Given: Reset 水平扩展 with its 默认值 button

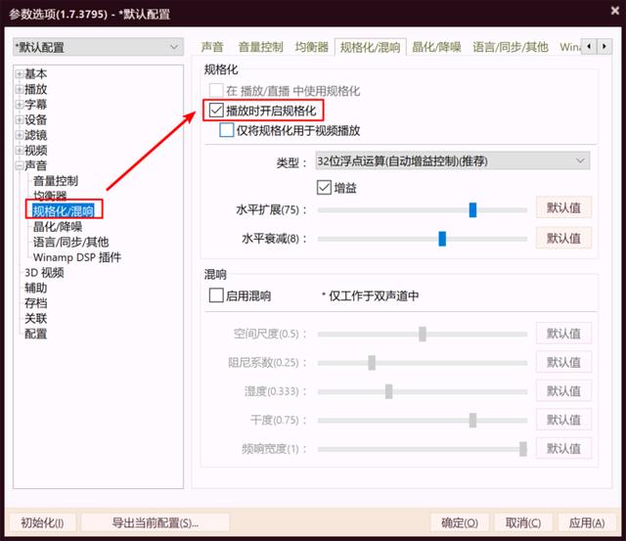Looking at the screenshot, I should [x=563, y=207].
